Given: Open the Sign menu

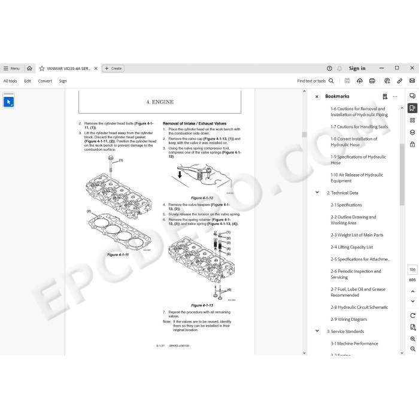Looking at the screenshot, I should pyautogui.click(x=63, y=81).
